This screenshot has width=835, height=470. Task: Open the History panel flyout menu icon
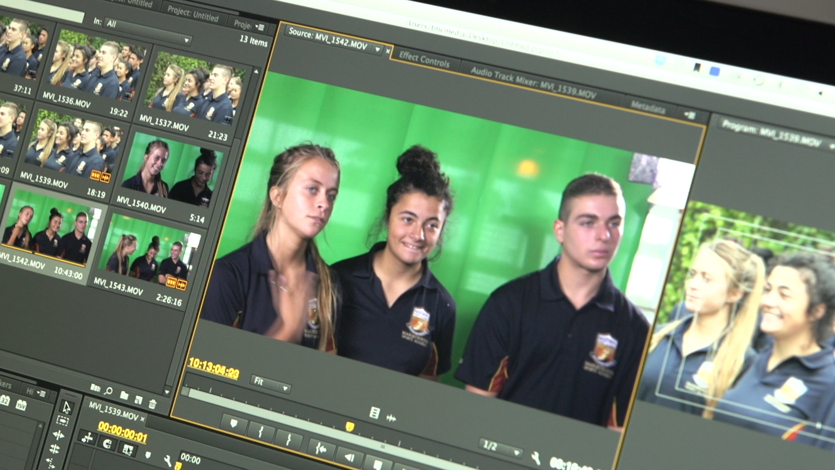(x=41, y=393)
